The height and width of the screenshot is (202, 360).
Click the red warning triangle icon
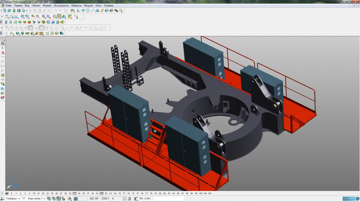click(3, 53)
